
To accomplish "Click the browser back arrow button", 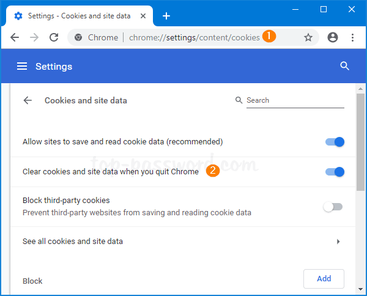I will 15,37.
